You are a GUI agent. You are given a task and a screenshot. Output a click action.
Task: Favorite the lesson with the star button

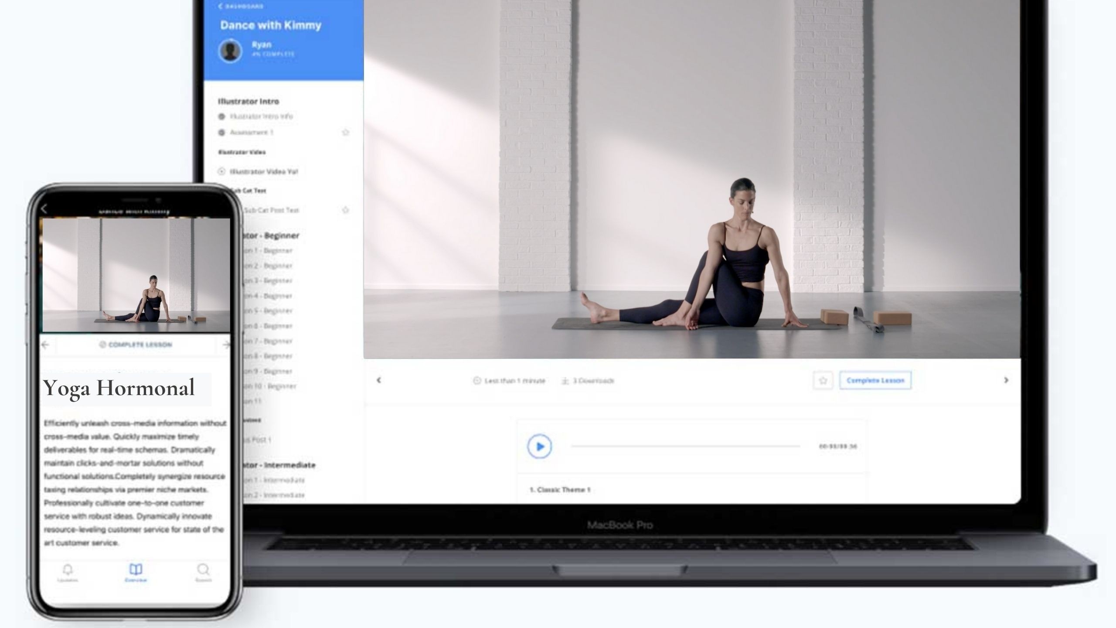pyautogui.click(x=823, y=380)
